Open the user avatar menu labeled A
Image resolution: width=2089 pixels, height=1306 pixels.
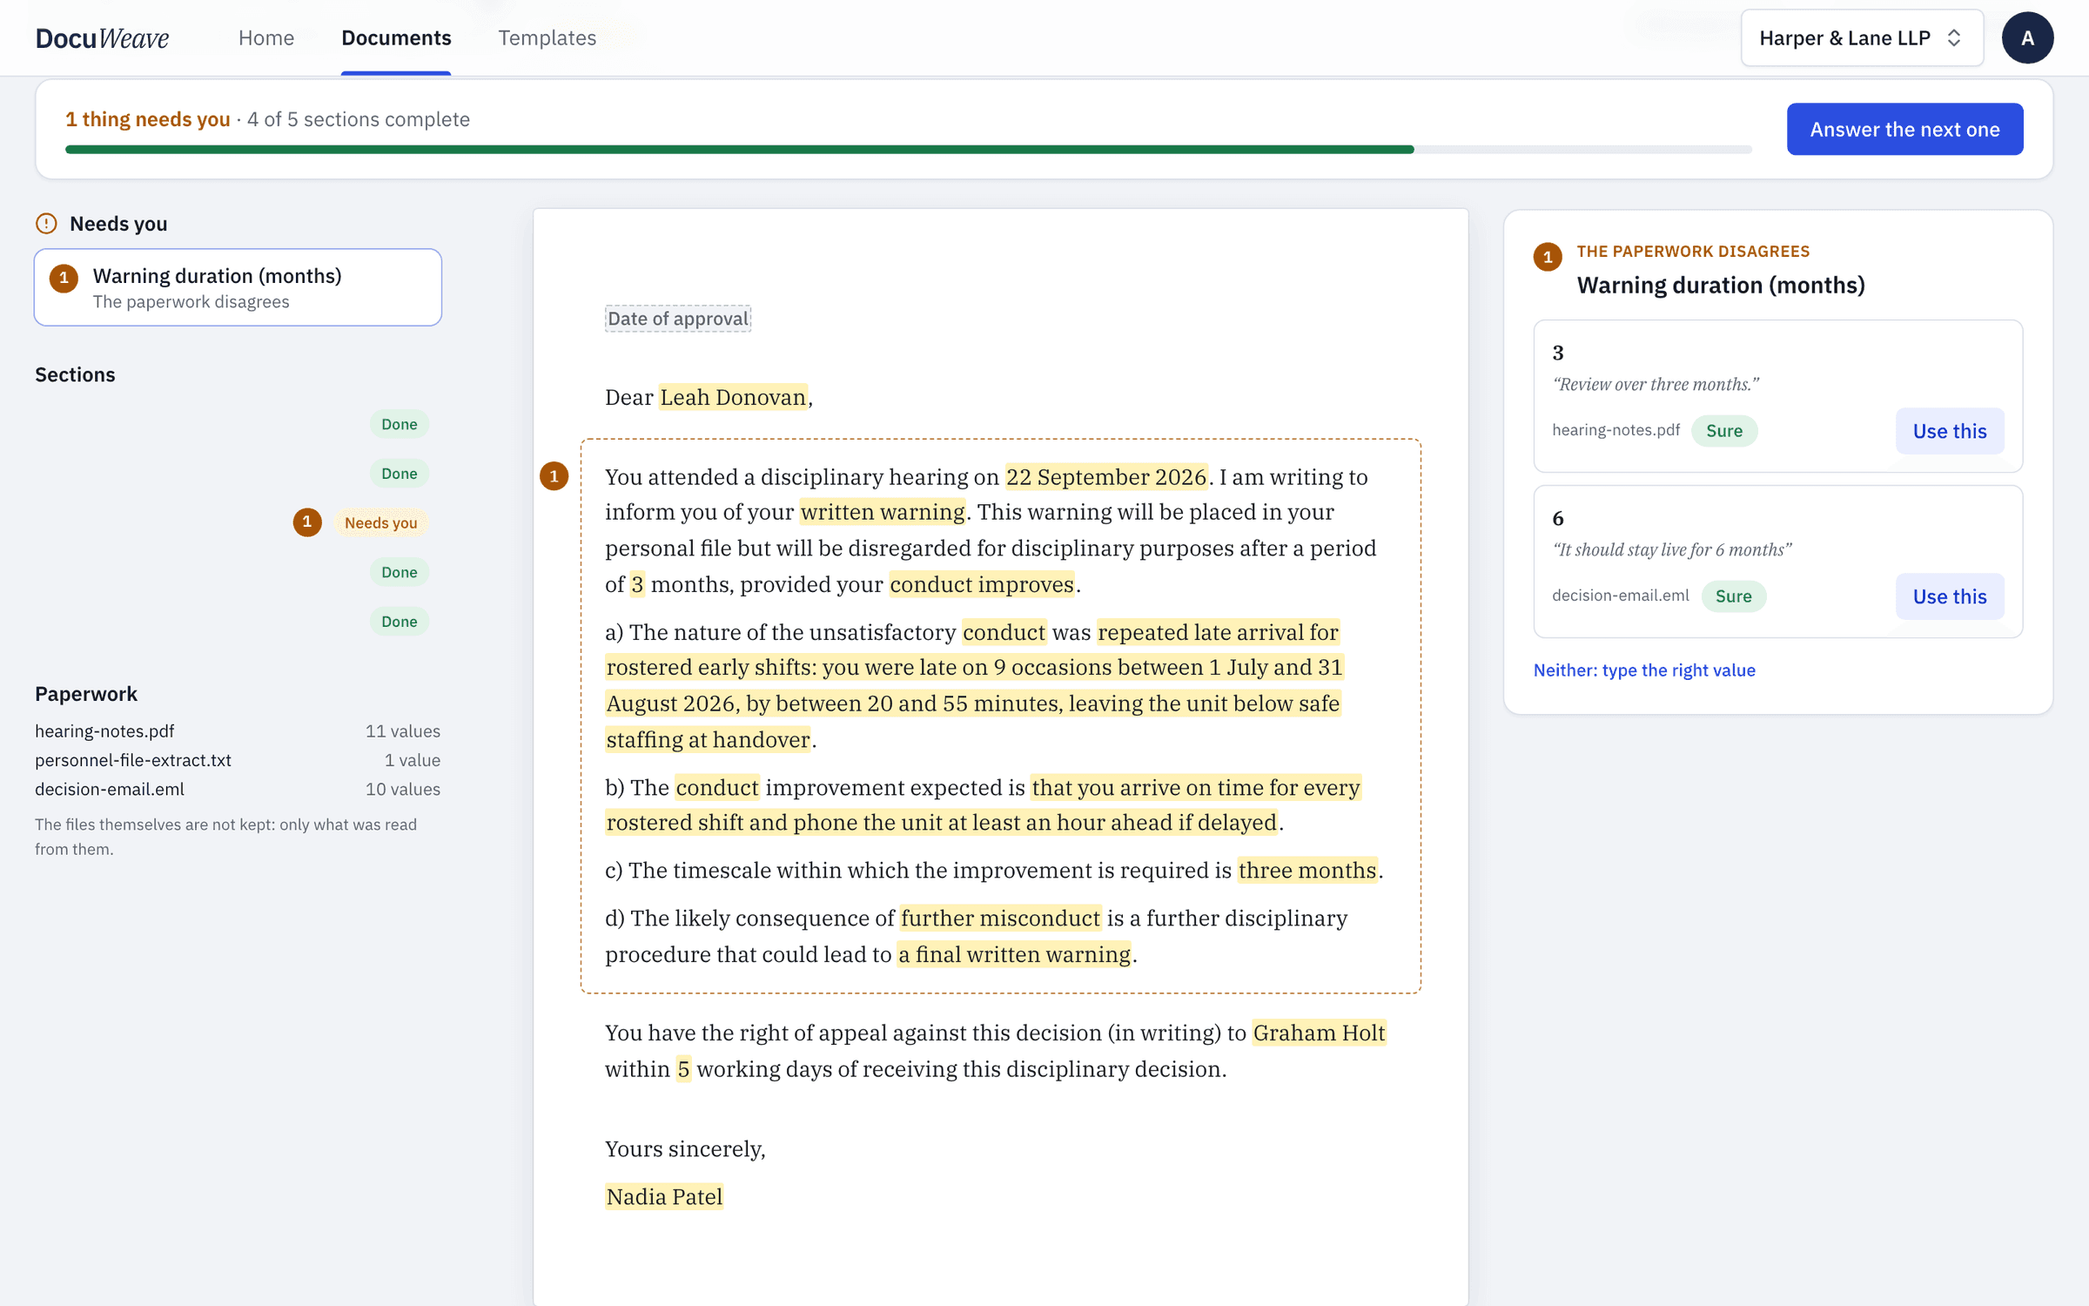point(2027,37)
